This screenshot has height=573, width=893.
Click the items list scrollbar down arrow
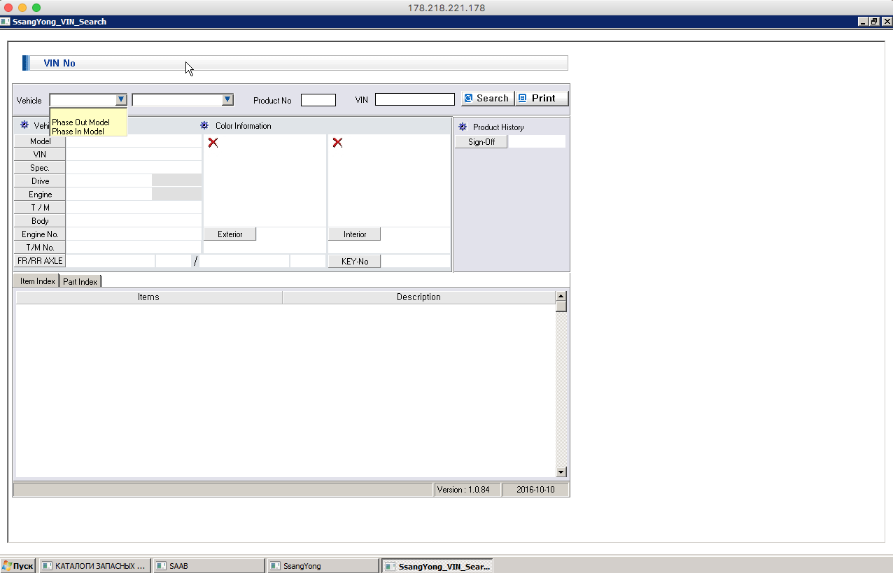(x=561, y=472)
